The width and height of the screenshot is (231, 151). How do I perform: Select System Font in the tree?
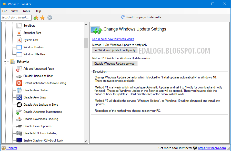pyautogui.click(x=31, y=40)
